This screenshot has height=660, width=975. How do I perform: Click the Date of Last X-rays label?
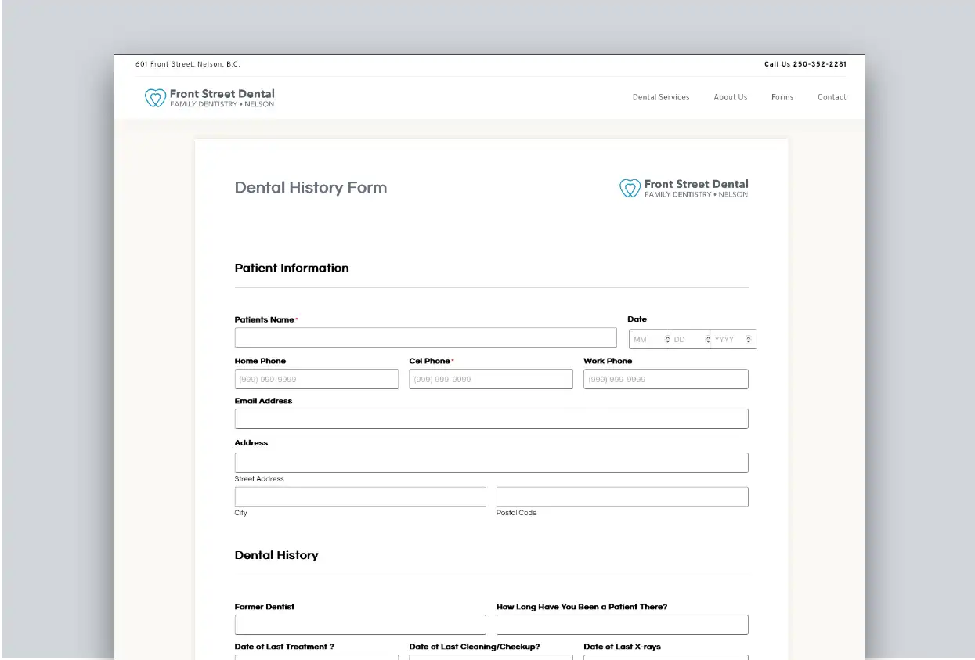[x=623, y=647]
